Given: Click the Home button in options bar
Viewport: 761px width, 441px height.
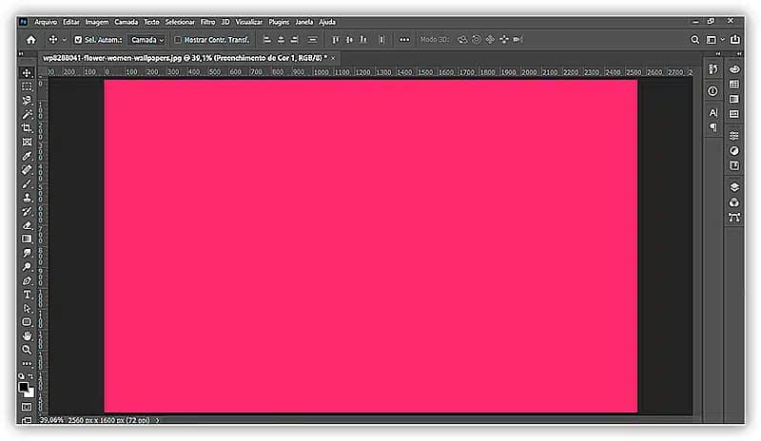Looking at the screenshot, I should 31,40.
